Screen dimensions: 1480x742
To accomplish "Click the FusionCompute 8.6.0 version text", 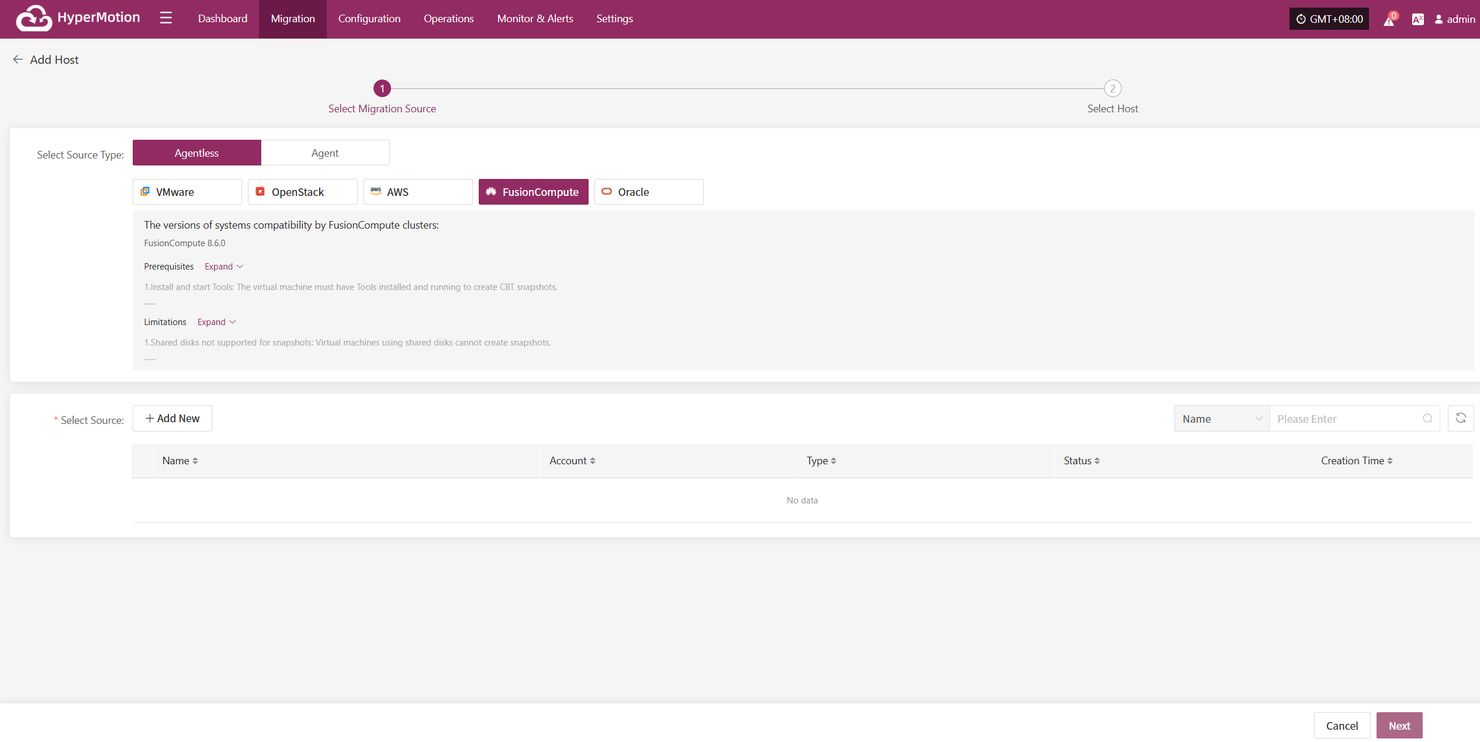I will 185,243.
